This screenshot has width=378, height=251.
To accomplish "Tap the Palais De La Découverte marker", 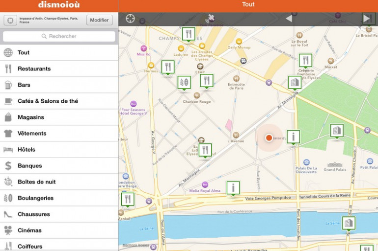I will 306,162.
